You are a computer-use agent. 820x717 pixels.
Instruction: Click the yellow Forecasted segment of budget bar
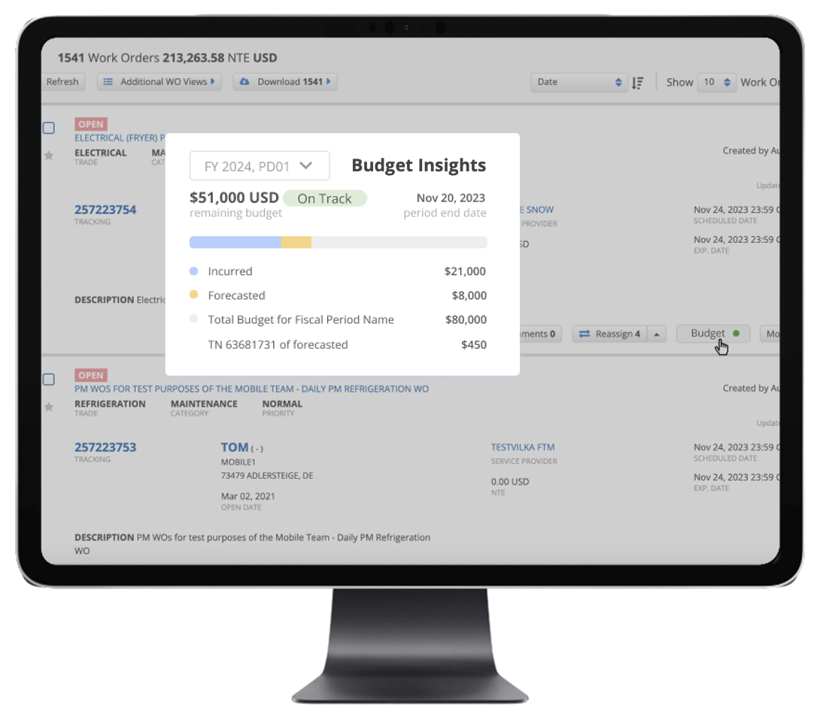tap(296, 242)
